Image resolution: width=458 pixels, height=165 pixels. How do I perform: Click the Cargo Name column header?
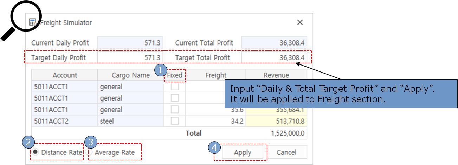tap(130, 75)
